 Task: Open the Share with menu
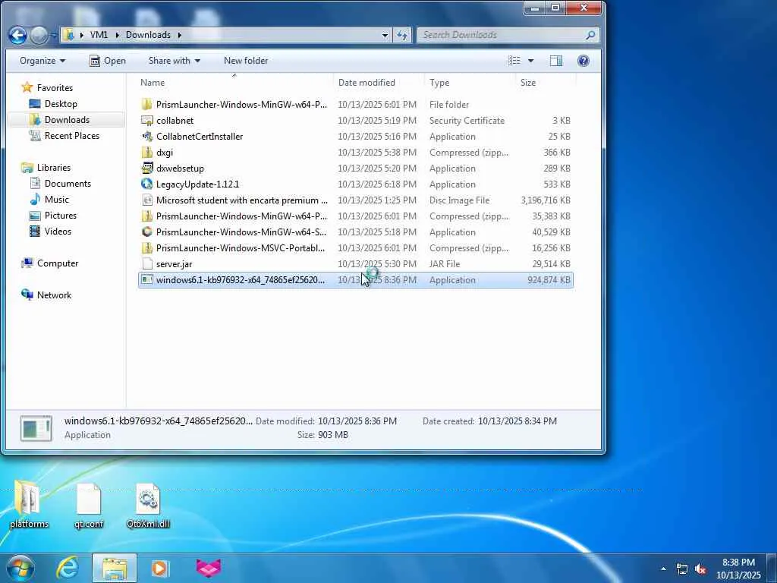[x=174, y=61]
